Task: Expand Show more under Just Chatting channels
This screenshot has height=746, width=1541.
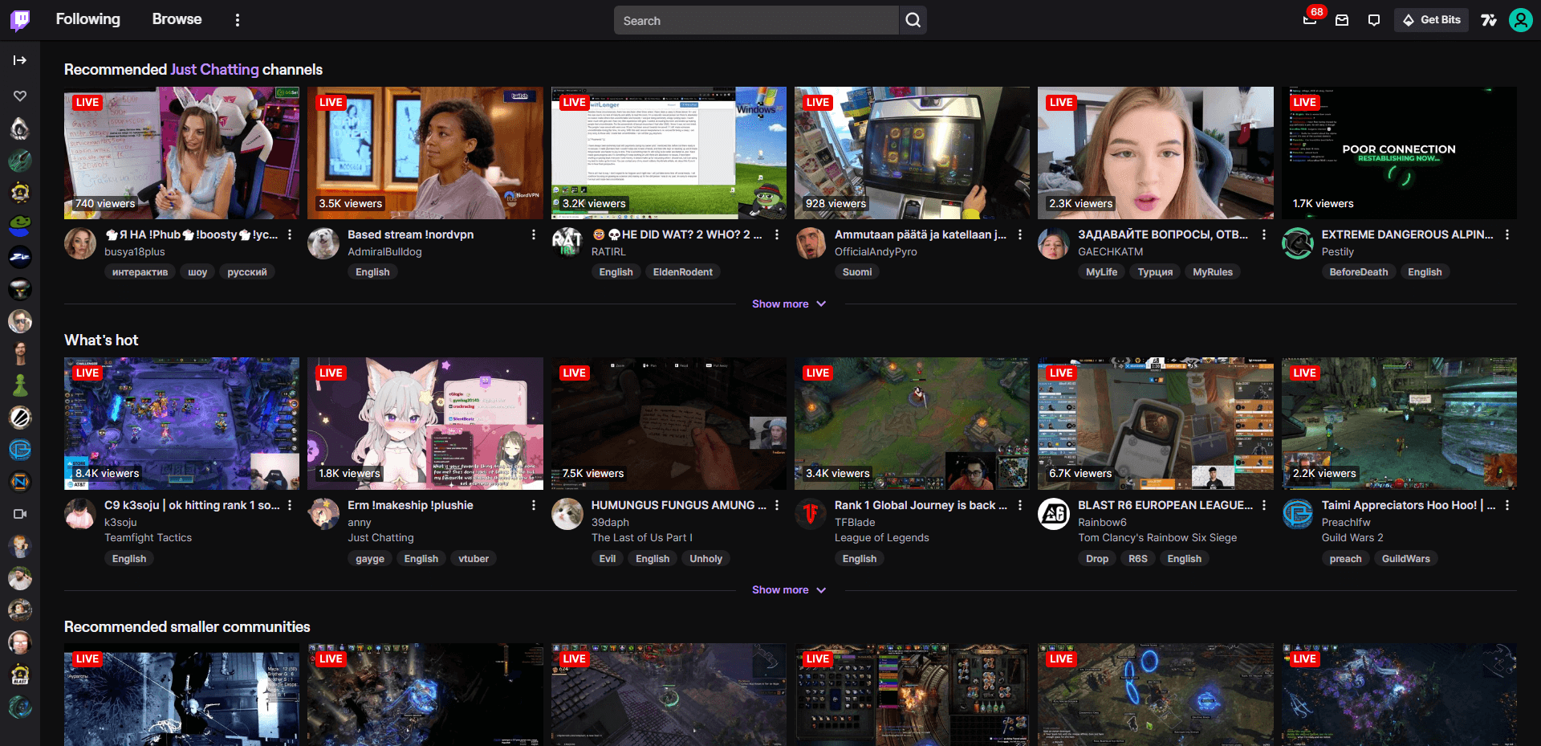Action: pos(789,304)
